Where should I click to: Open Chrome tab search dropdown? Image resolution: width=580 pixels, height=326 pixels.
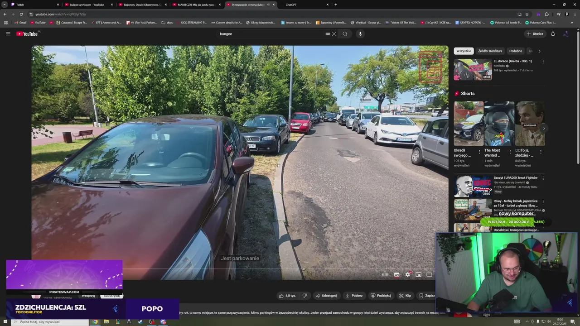coord(5,5)
